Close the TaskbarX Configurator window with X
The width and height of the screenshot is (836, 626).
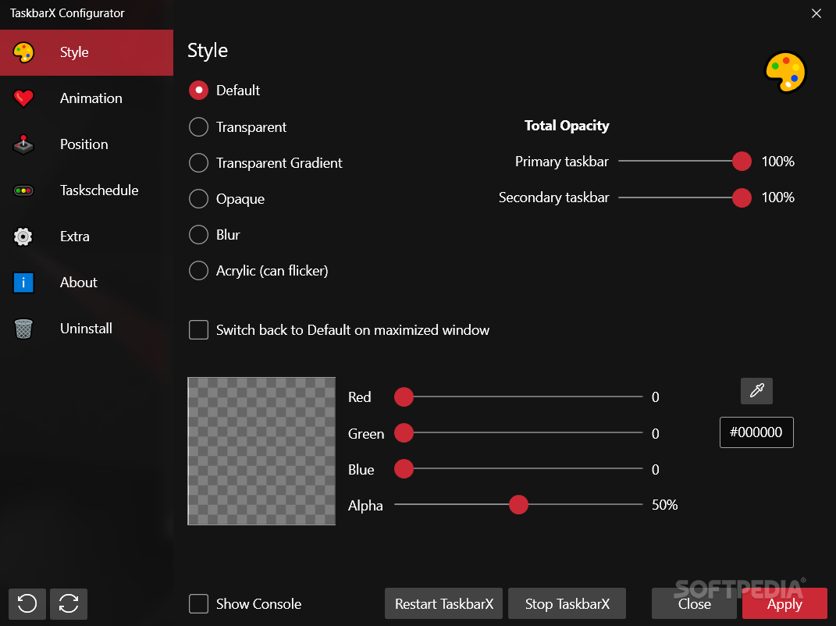tap(816, 13)
